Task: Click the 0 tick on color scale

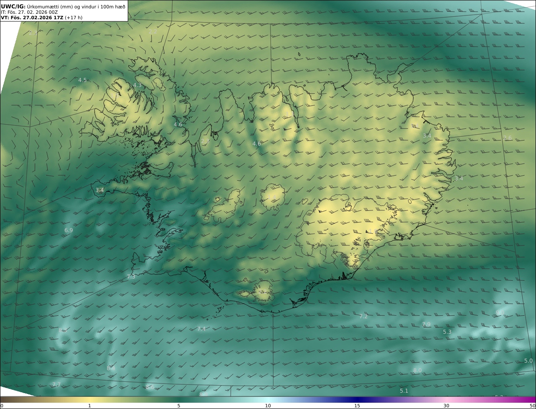Action: click(1, 406)
